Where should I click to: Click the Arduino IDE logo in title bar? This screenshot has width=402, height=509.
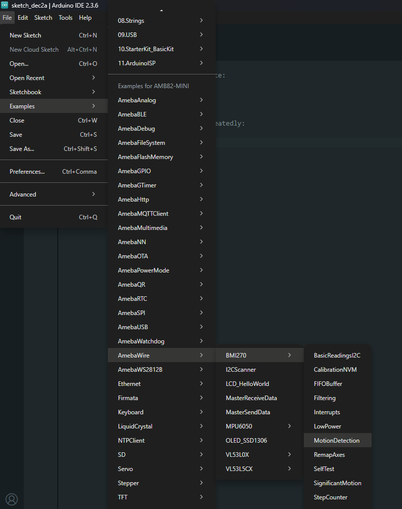pyautogui.click(x=5, y=5)
